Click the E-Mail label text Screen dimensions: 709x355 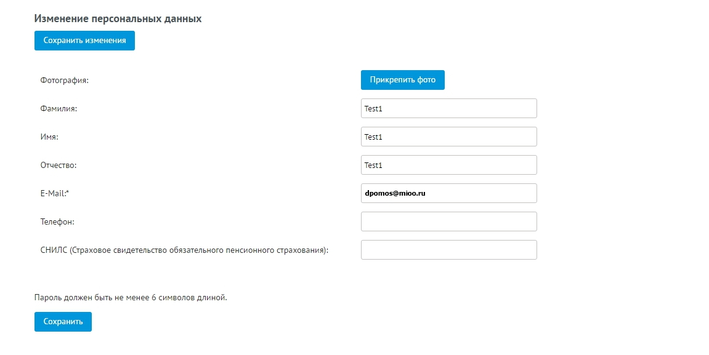[53, 193]
